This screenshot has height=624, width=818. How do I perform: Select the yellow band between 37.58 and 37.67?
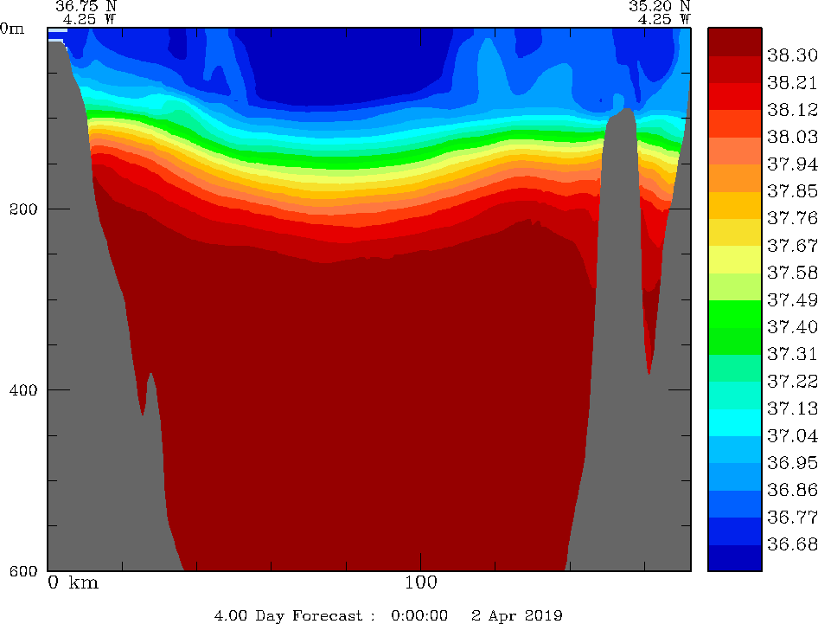[x=734, y=259]
